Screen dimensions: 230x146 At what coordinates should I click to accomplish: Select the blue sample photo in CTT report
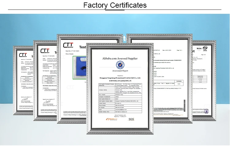pyautogui.click(x=79, y=68)
